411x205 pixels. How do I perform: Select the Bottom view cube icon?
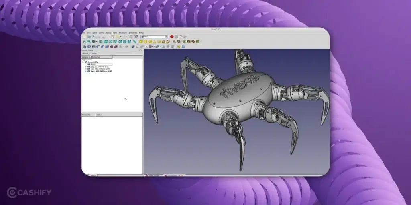click(x=125, y=42)
